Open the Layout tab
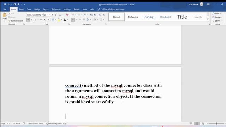Viewport: 226px width, 127px height. pyautogui.click(x=46, y=9)
